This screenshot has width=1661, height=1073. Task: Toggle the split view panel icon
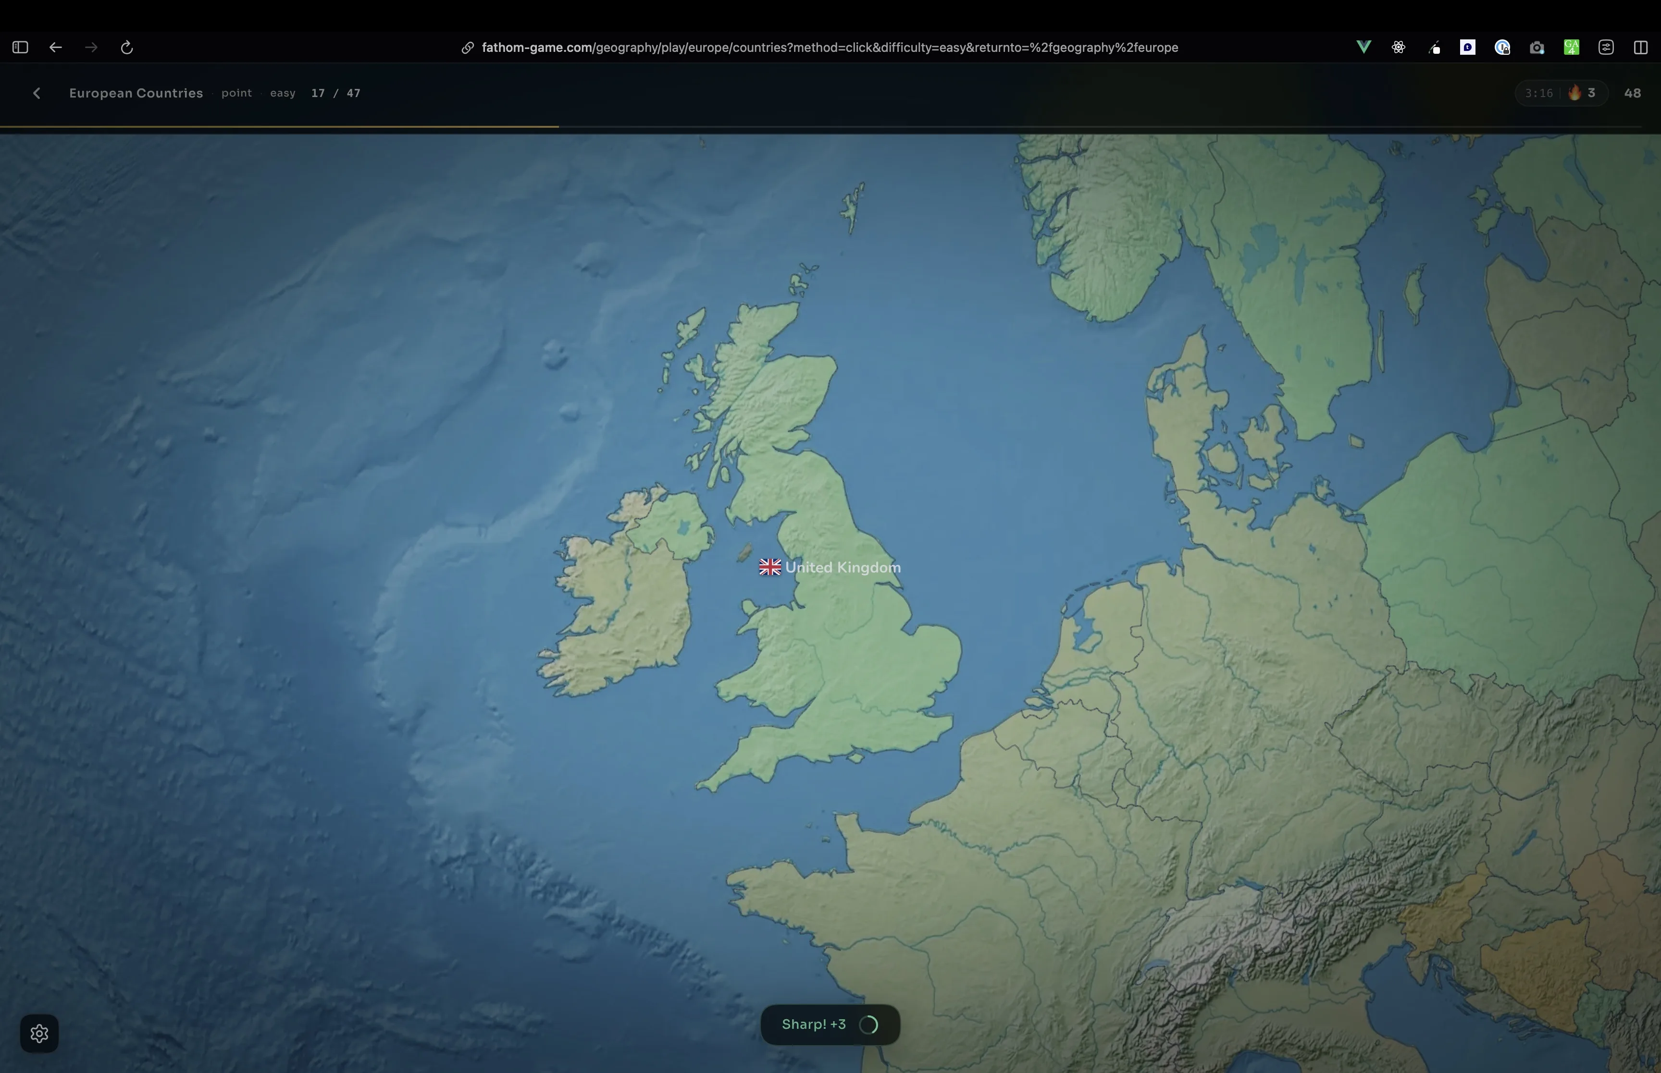pos(1641,48)
